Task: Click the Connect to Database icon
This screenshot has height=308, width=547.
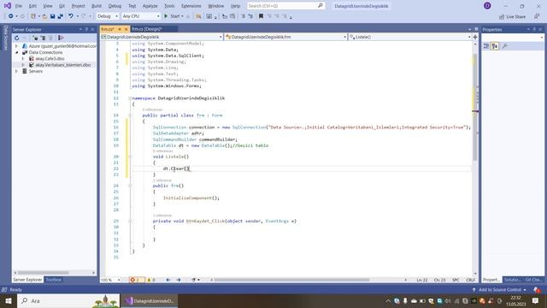Action: 35,38
